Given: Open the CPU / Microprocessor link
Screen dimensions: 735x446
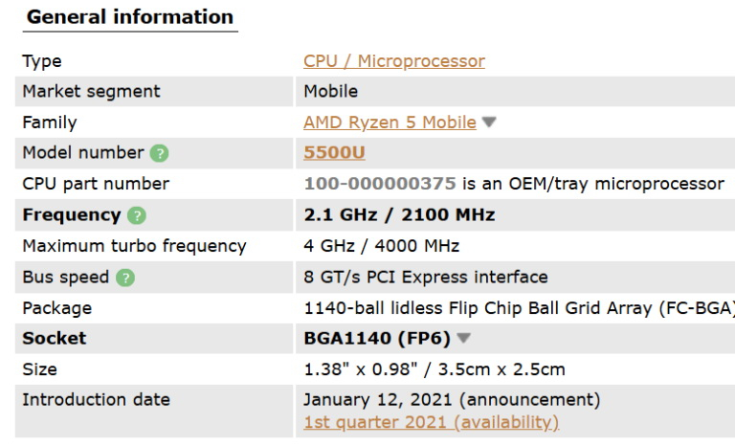Looking at the screenshot, I should 393,61.
